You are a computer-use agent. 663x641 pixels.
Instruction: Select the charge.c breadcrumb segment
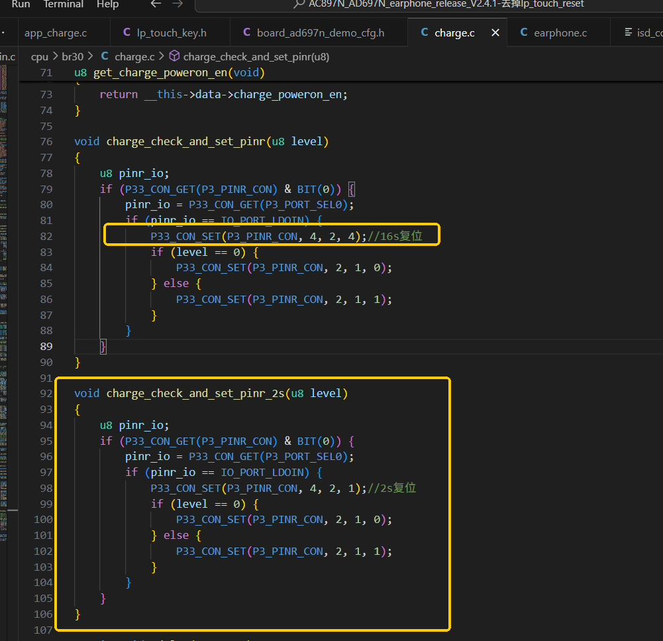[x=134, y=57]
